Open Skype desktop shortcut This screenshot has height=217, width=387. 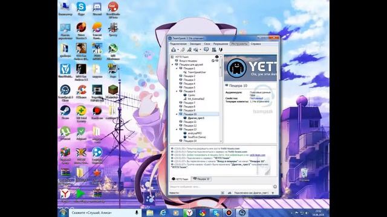(81, 9)
